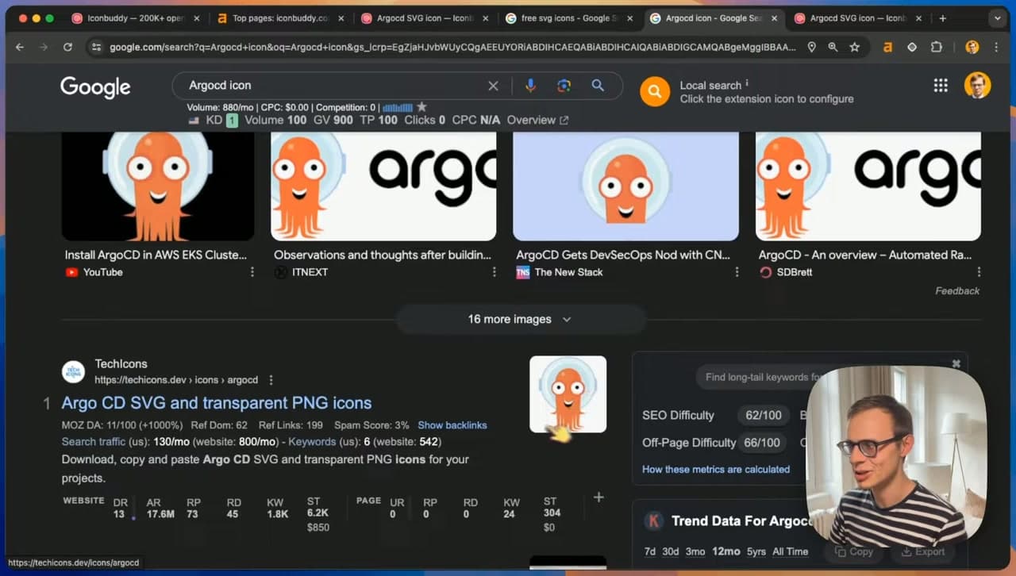The height and width of the screenshot is (576, 1016).
Task: Click the Search traffic link
Action: point(94,441)
